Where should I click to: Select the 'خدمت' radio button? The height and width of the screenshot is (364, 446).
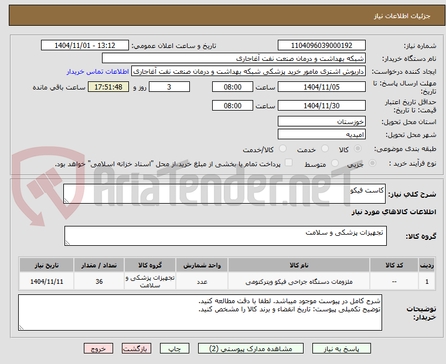coord(325,149)
